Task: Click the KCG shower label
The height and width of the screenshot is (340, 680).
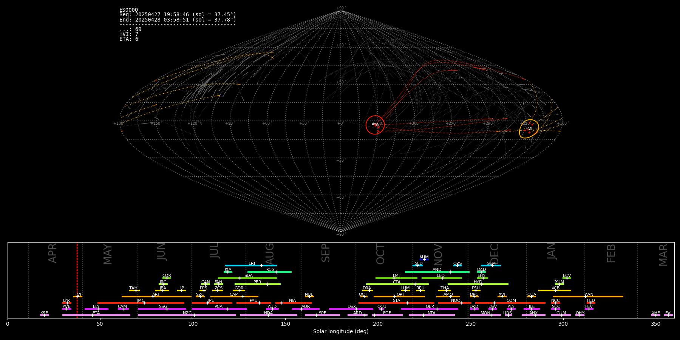Action: click(x=270, y=270)
